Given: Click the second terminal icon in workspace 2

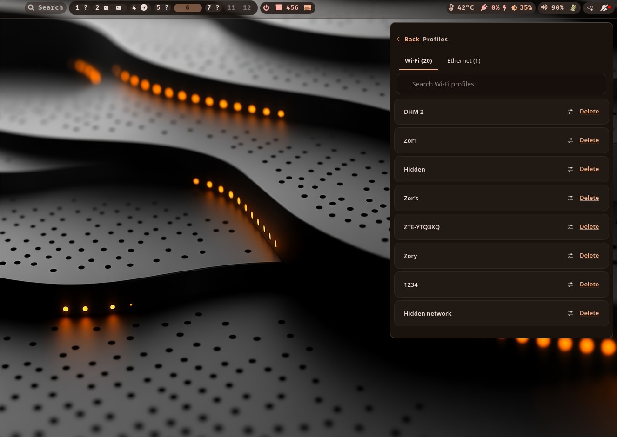Looking at the screenshot, I should 119,7.
